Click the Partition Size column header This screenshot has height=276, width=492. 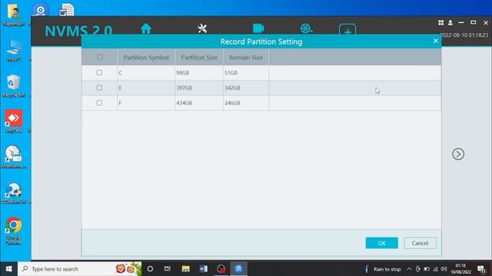[x=199, y=58]
